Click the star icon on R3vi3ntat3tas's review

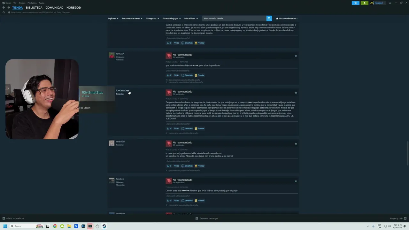pyautogui.click(x=296, y=93)
